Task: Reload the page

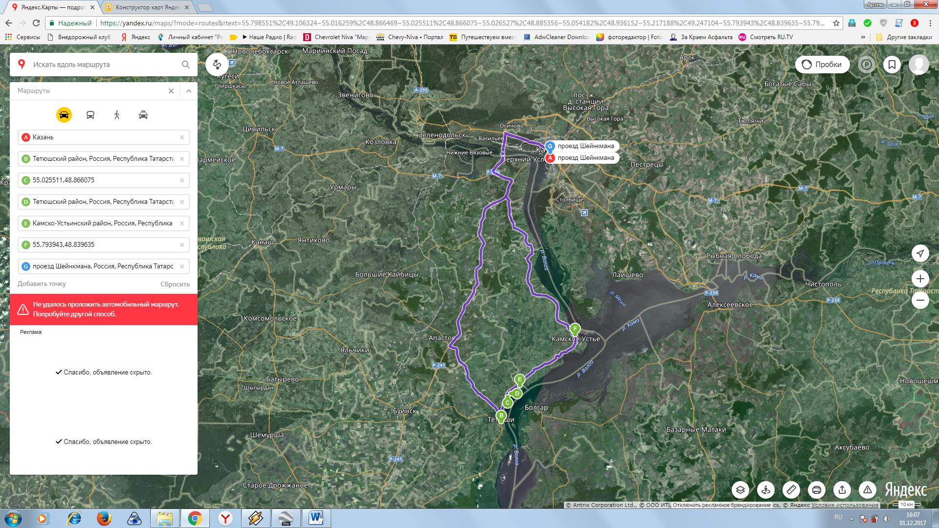Action: click(x=36, y=23)
